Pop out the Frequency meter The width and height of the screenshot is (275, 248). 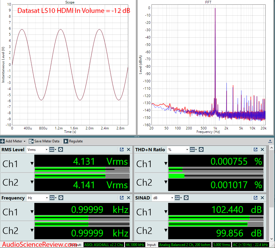coord(122,198)
